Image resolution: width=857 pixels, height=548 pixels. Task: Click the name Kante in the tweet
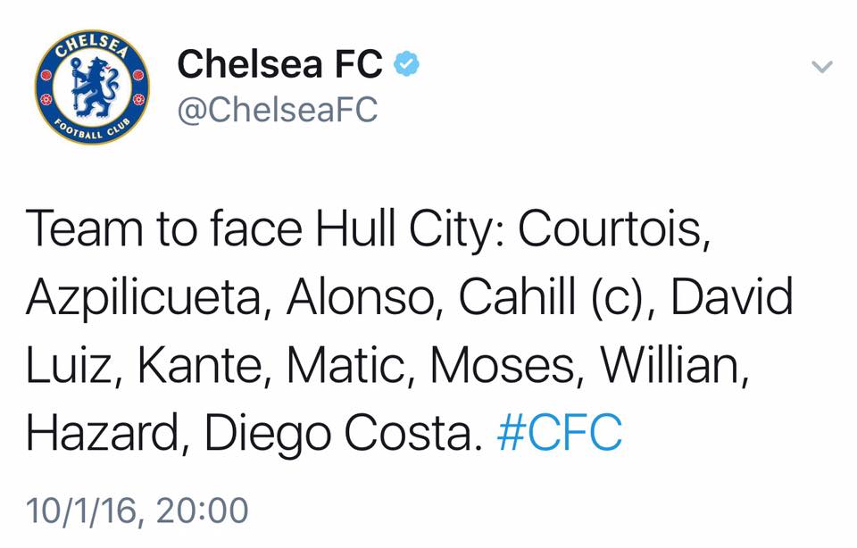(190, 367)
